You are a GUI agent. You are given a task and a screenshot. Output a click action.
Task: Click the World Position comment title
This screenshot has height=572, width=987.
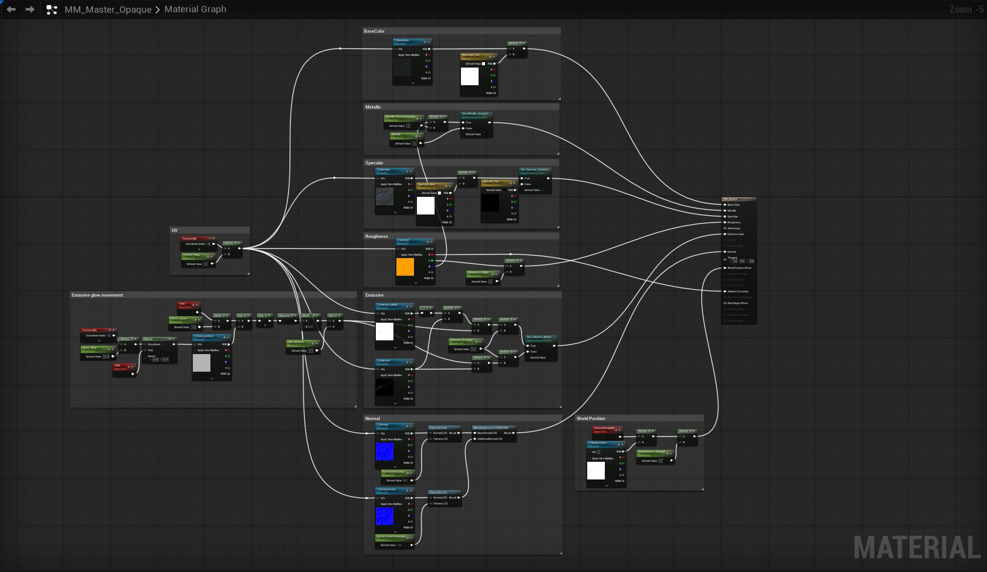[591, 419]
